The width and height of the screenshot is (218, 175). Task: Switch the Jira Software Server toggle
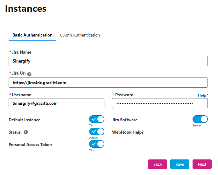200,119
